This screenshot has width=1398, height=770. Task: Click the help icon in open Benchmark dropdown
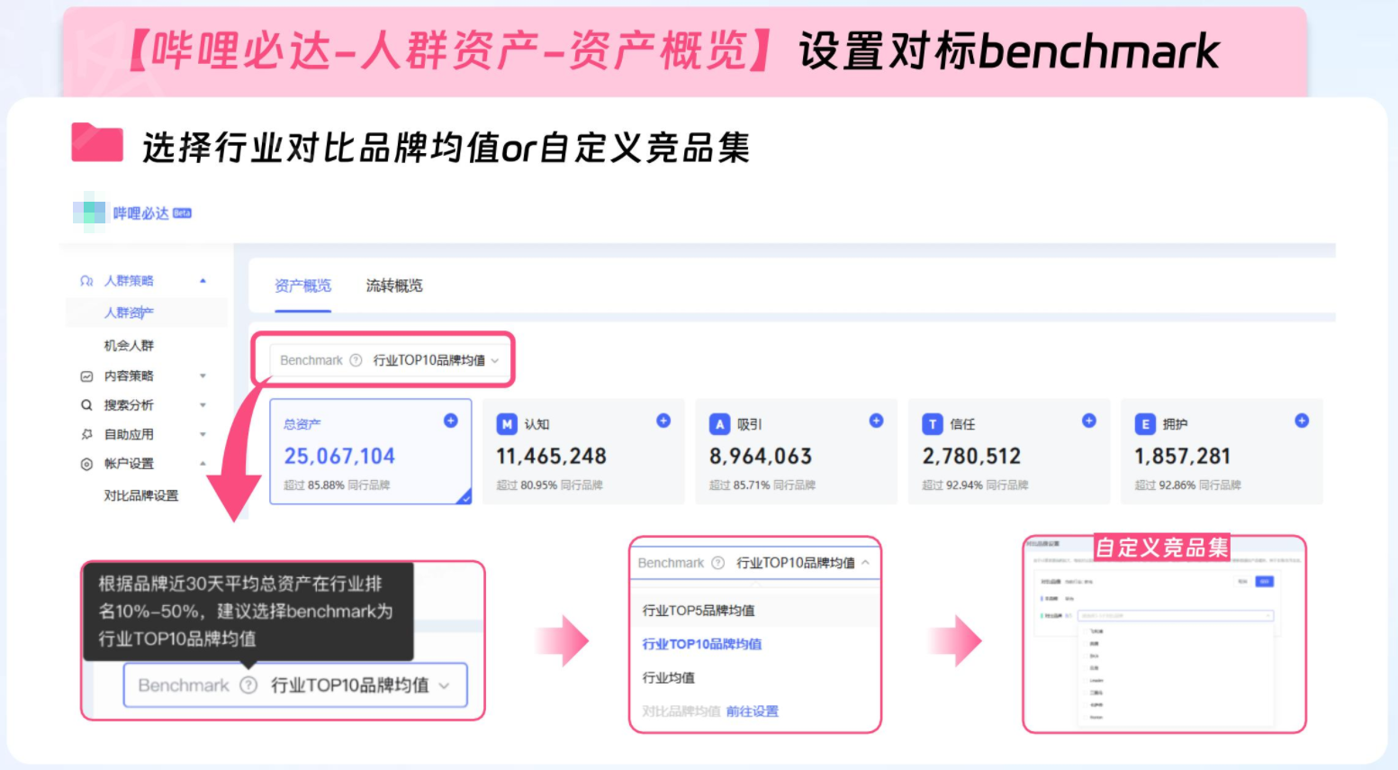(717, 563)
